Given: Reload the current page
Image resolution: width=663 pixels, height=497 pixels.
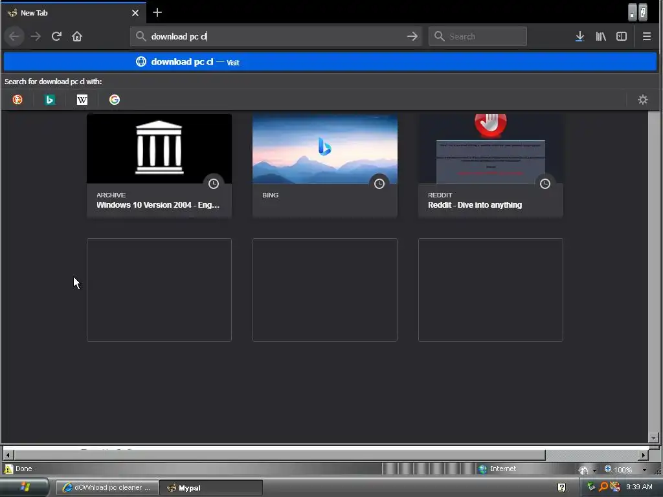Looking at the screenshot, I should tap(56, 36).
